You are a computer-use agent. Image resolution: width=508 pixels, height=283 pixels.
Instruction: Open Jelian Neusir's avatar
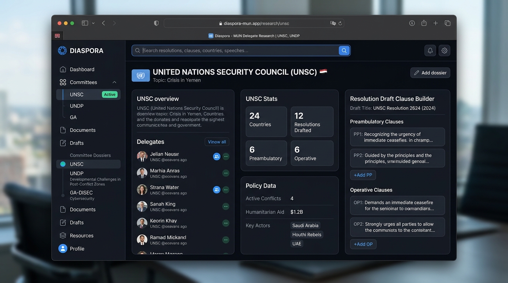tap(142, 156)
